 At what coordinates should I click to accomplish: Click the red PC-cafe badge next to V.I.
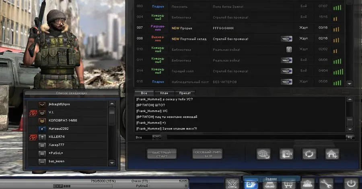[x=33, y=113]
